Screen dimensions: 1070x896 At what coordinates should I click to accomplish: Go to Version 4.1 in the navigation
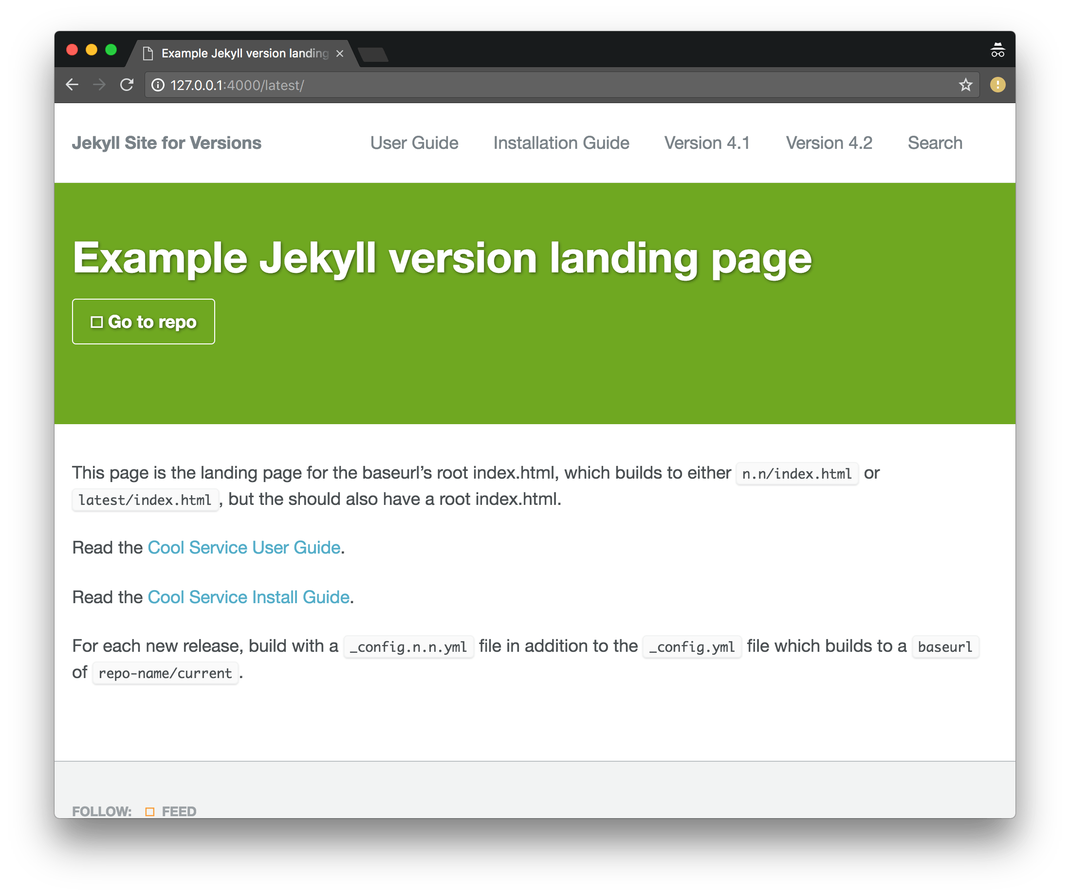pyautogui.click(x=707, y=143)
